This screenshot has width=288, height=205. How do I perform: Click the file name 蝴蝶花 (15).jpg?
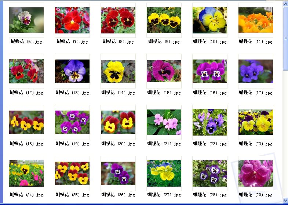164,93
